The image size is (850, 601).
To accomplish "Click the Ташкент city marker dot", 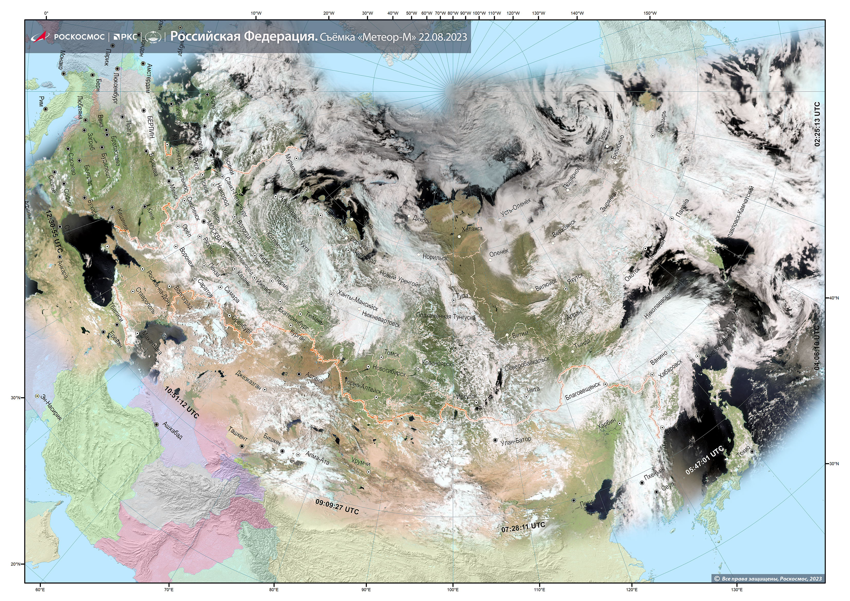I will tap(242, 446).
